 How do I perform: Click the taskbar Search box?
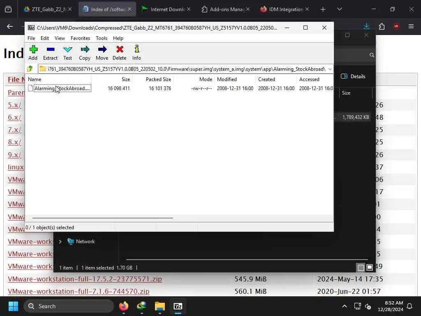69,306
